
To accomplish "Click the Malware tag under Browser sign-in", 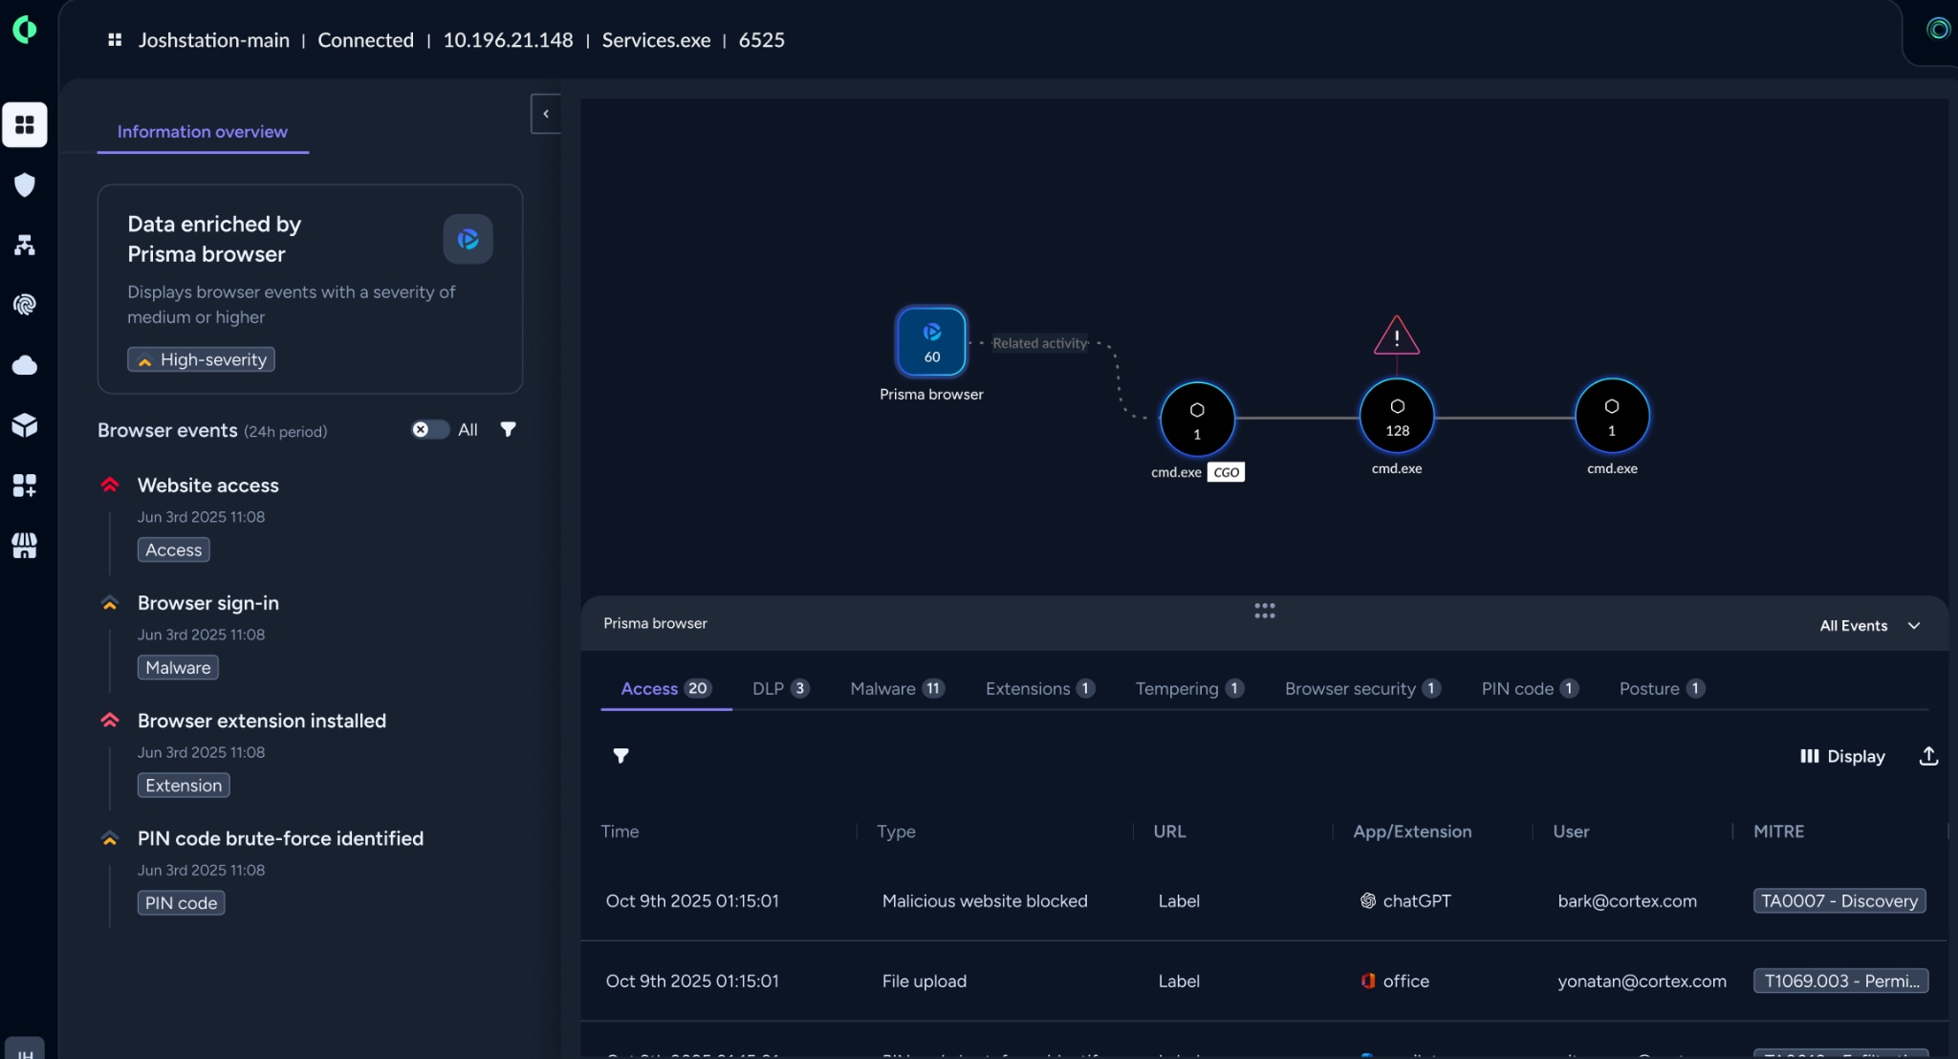I will pos(178,667).
